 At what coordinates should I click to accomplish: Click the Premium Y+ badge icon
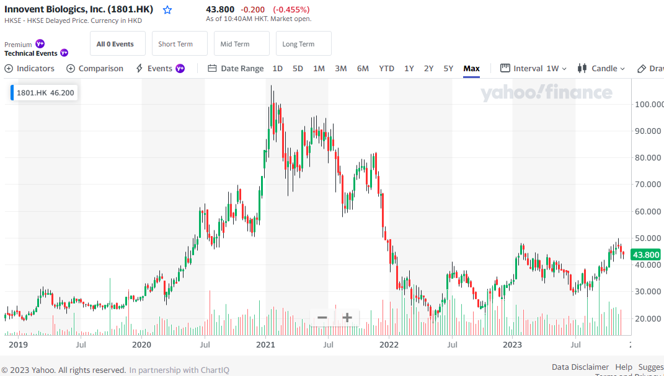click(40, 43)
